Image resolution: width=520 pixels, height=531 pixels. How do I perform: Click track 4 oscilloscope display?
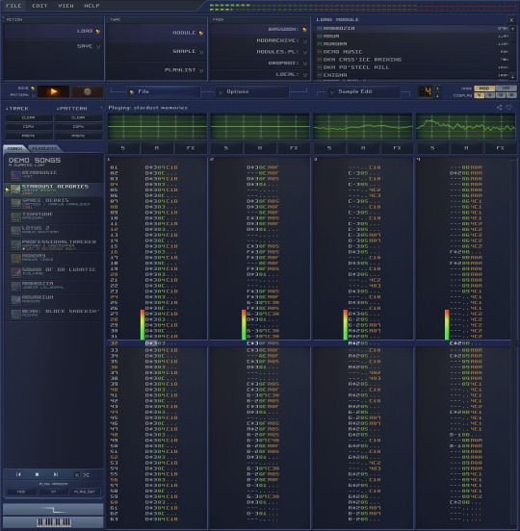point(465,127)
